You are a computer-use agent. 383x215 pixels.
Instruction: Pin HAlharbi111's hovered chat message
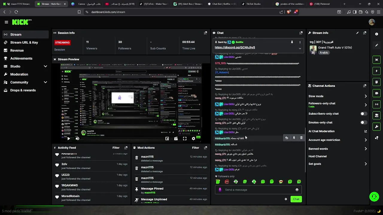[x=294, y=138]
